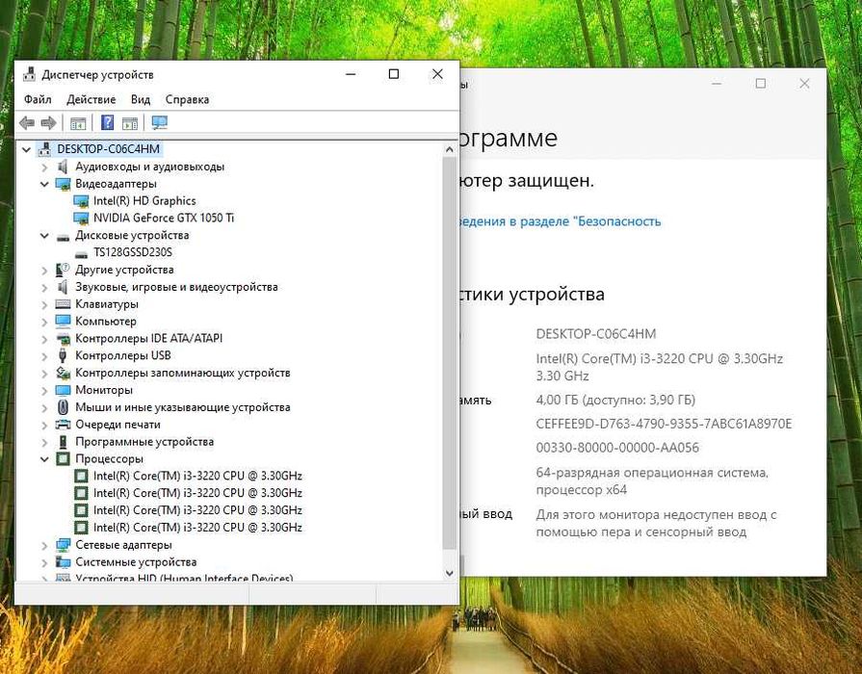Image resolution: width=862 pixels, height=674 pixels.
Task: Collapse the DESKTOP-C06C4HM root node
Action: click(26, 149)
